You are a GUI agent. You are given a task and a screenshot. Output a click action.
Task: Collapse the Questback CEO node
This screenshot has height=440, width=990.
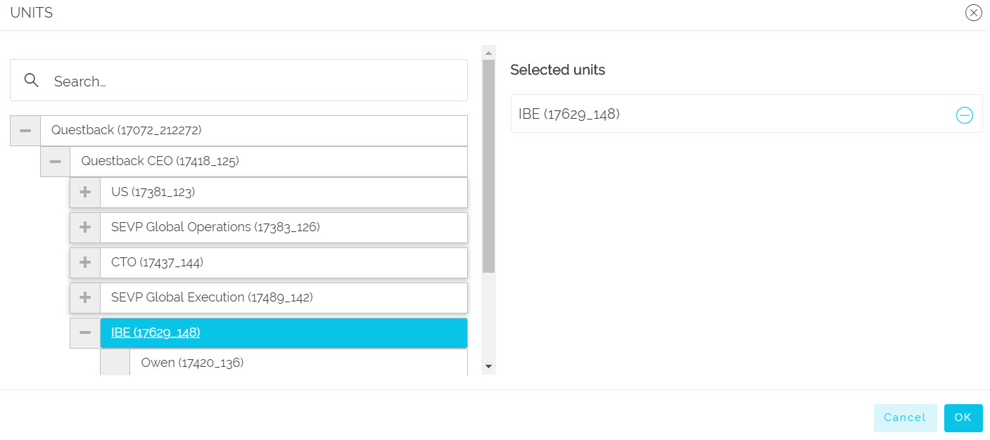56,162
